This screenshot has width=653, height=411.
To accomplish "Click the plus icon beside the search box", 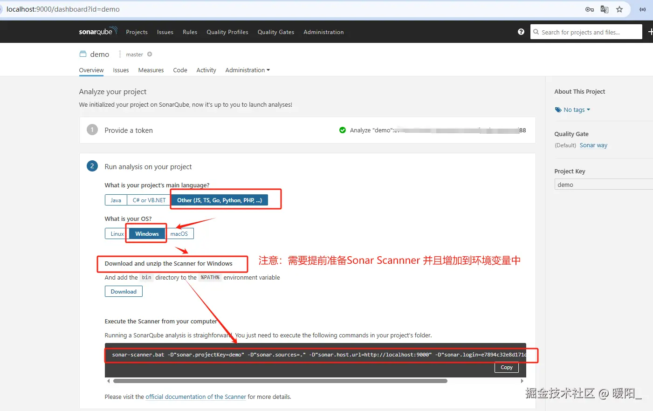I will click(x=650, y=32).
